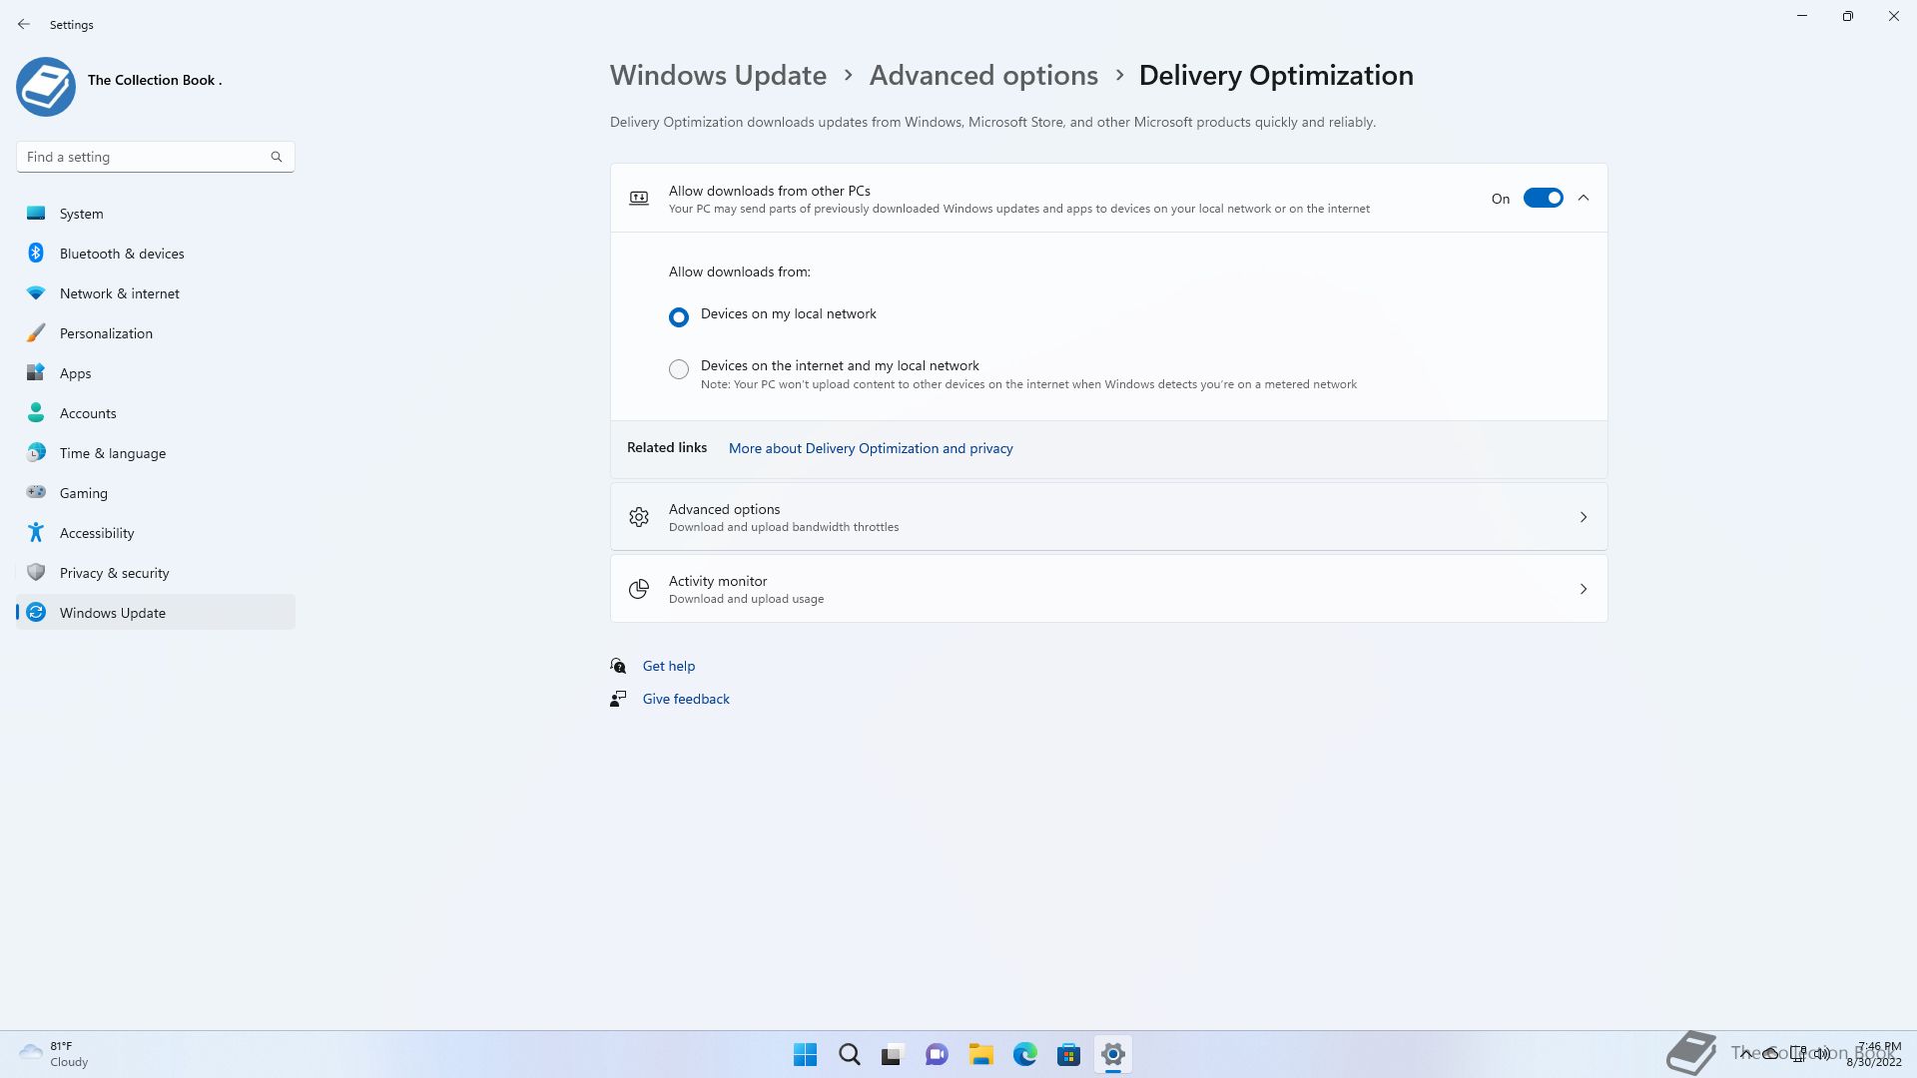The width and height of the screenshot is (1917, 1078).
Task: Click the search magnifier in Find a setting
Action: click(x=277, y=157)
